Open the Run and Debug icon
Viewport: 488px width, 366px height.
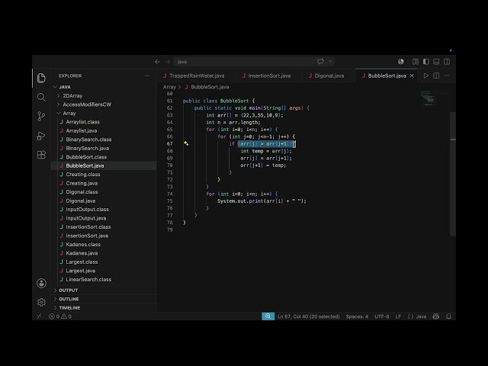pos(41,136)
